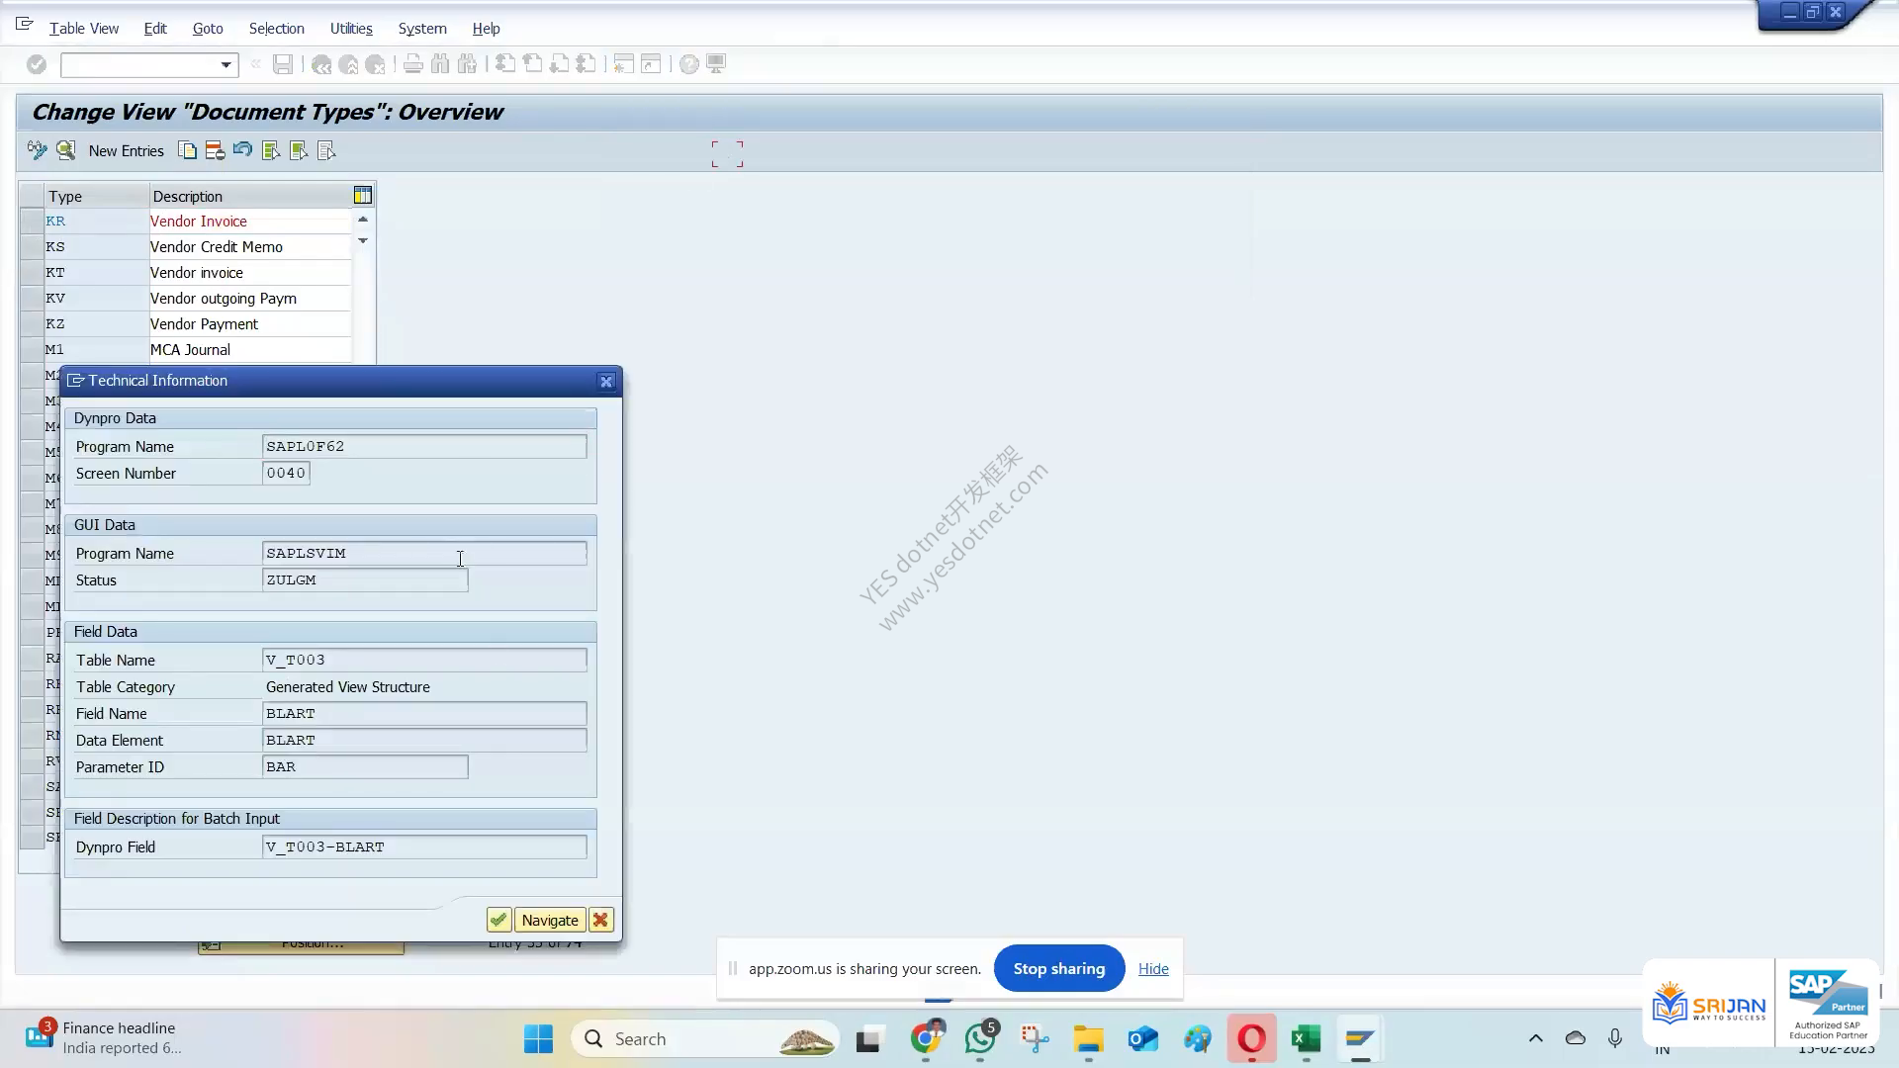
Task: Open the table settings grid icon
Action: coord(363,196)
